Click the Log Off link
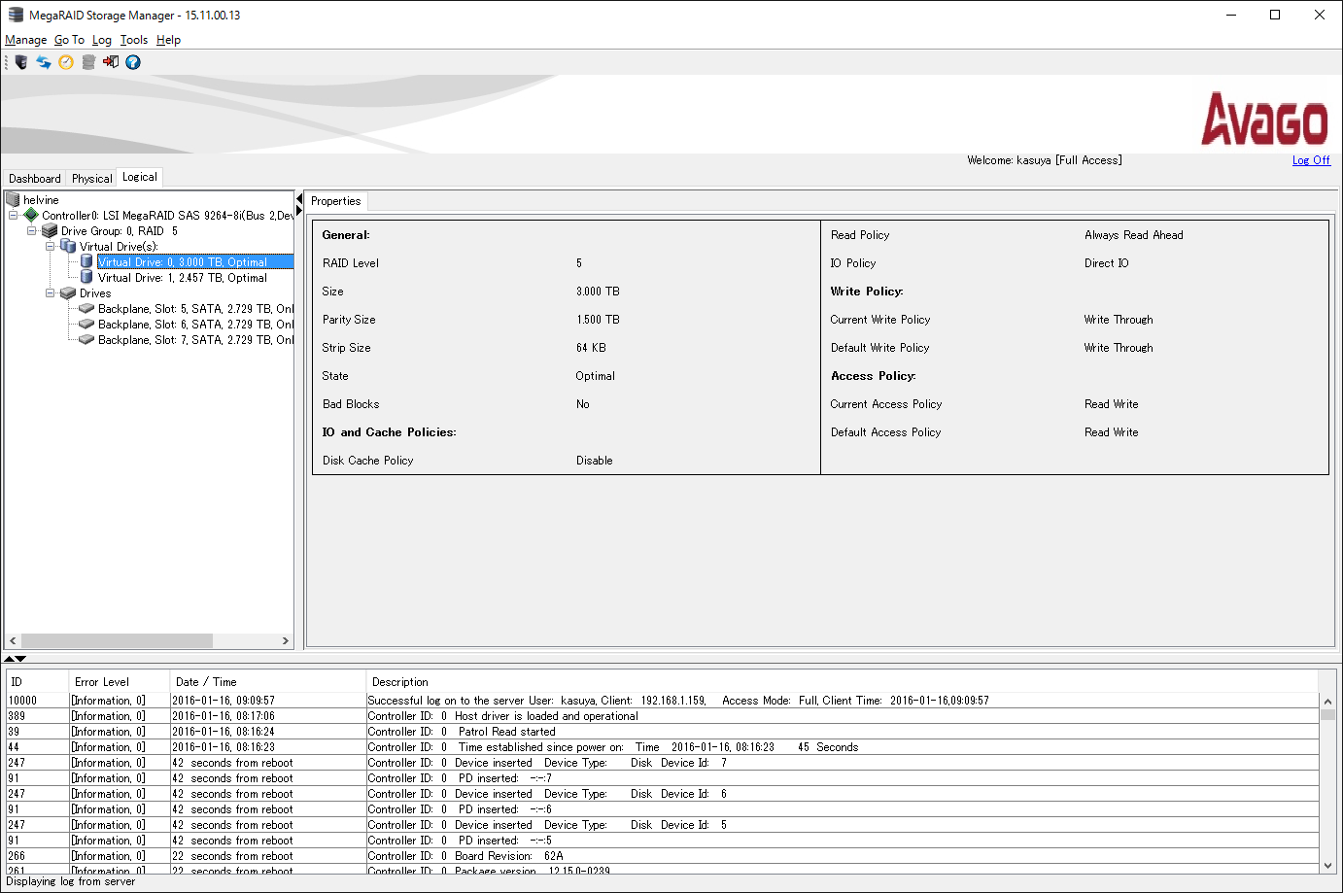 click(1311, 160)
